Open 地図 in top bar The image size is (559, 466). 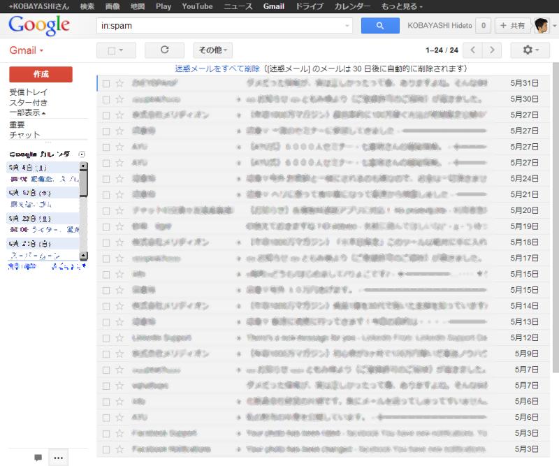tap(138, 6)
